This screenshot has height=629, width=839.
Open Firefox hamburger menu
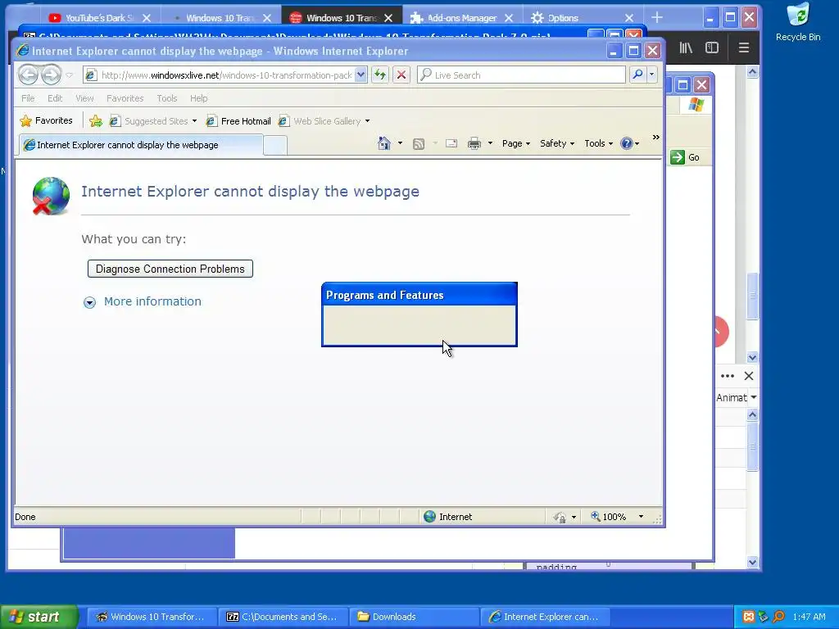pyautogui.click(x=744, y=48)
